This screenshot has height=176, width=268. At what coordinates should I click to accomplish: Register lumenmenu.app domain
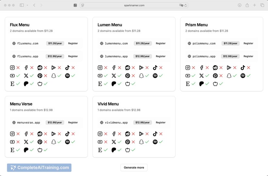click(161, 56)
